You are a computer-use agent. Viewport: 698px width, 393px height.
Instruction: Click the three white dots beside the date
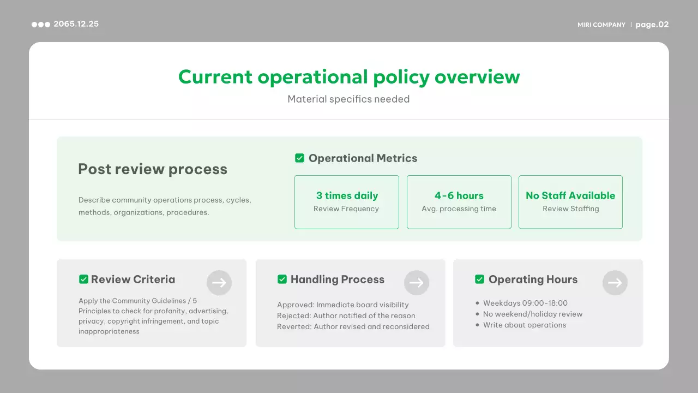pyautogui.click(x=41, y=25)
